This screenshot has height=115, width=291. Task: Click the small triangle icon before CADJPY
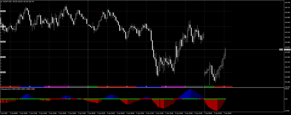point(1,1)
